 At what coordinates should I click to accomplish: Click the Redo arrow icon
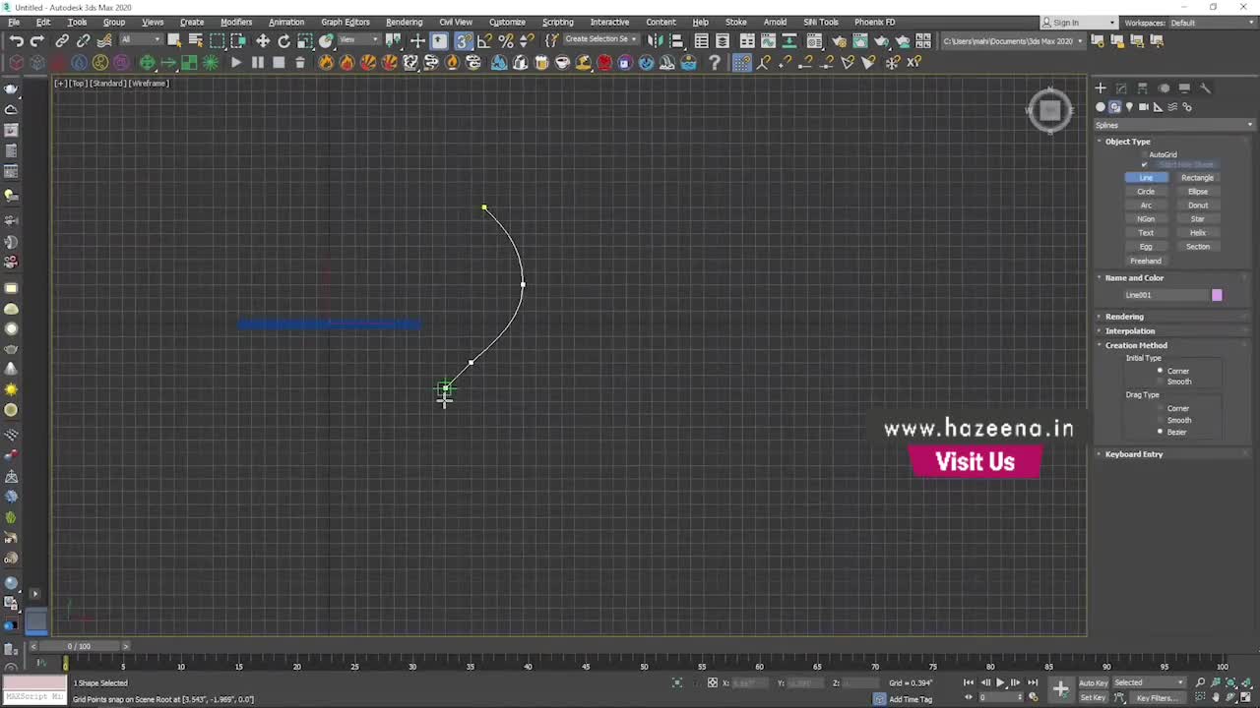(x=36, y=40)
